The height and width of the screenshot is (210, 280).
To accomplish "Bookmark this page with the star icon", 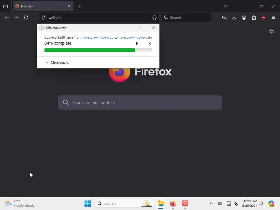I will tap(154, 17).
